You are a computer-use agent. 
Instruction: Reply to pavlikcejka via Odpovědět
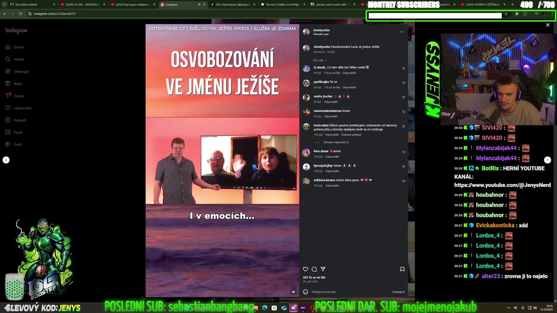[x=349, y=87]
